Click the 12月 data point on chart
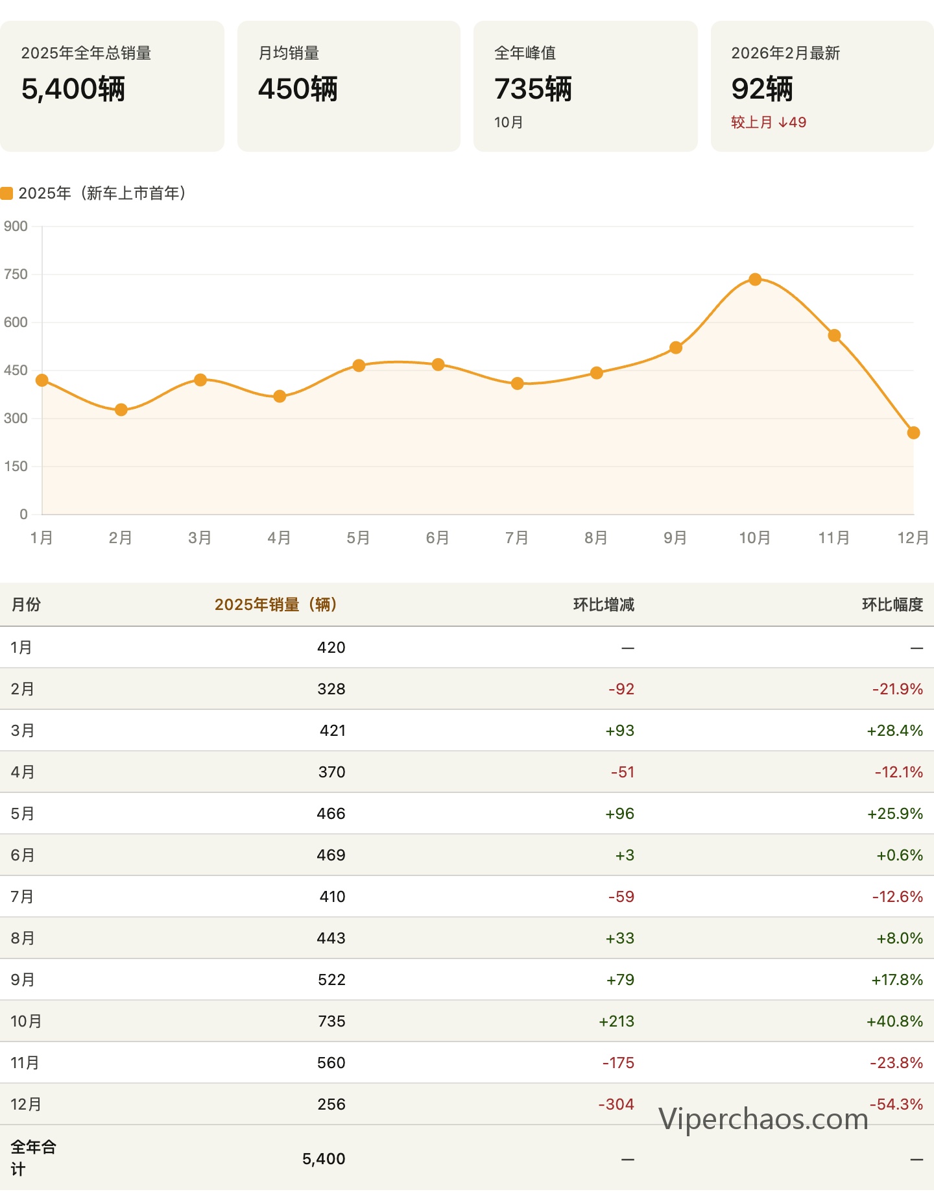The image size is (934, 1194). coord(913,433)
